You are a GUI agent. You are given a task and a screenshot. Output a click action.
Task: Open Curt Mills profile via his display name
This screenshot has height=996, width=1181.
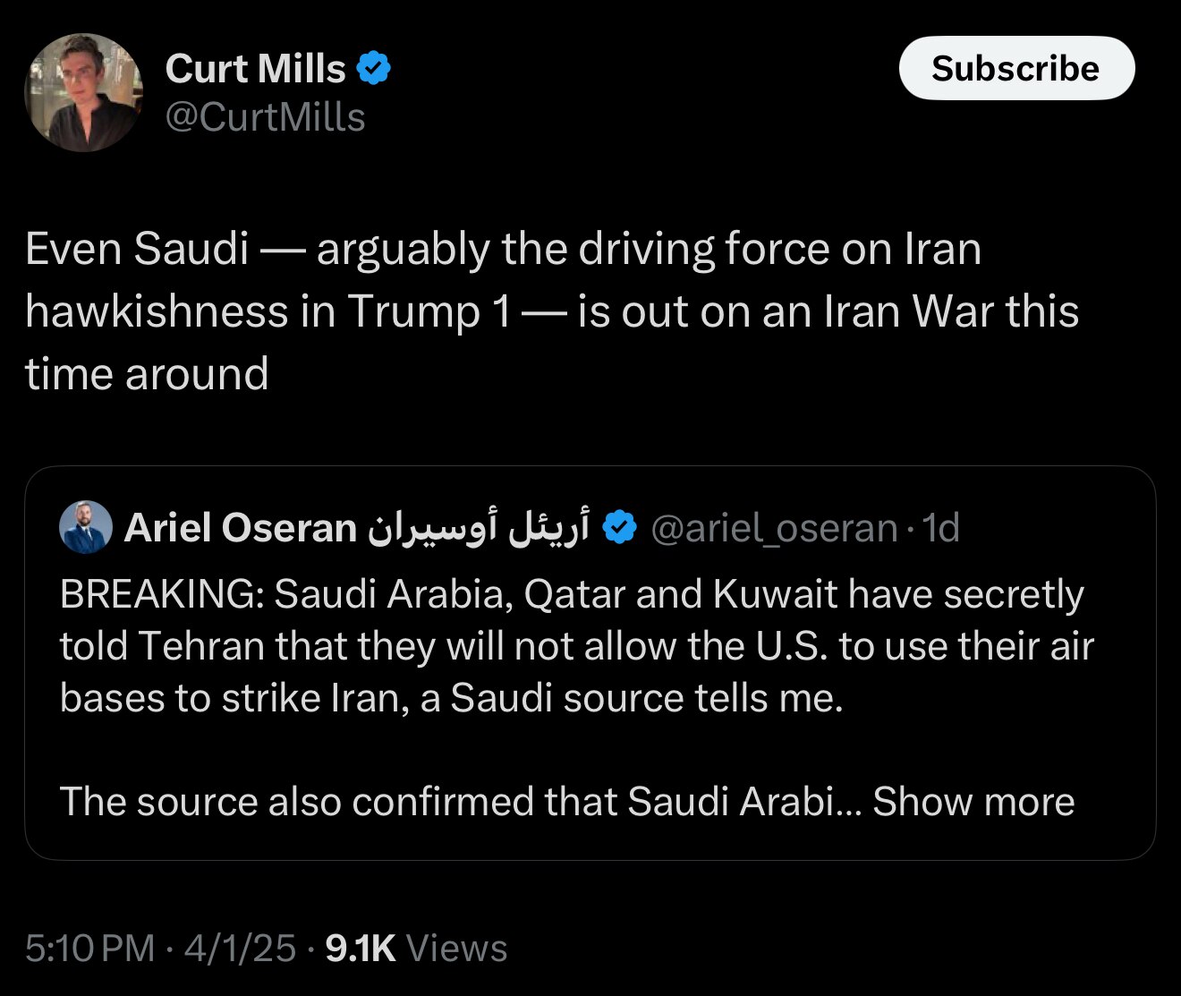pos(255,67)
